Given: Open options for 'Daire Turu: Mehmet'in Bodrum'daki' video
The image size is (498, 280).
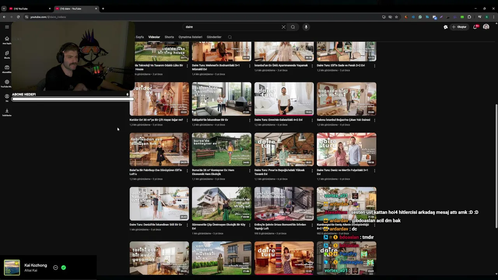Looking at the screenshot, I should tap(250, 66).
